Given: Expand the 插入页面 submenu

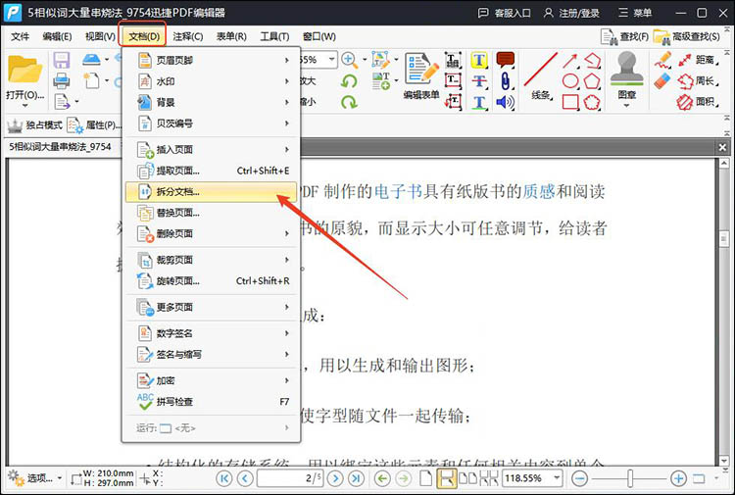Looking at the screenshot, I should pos(211,150).
